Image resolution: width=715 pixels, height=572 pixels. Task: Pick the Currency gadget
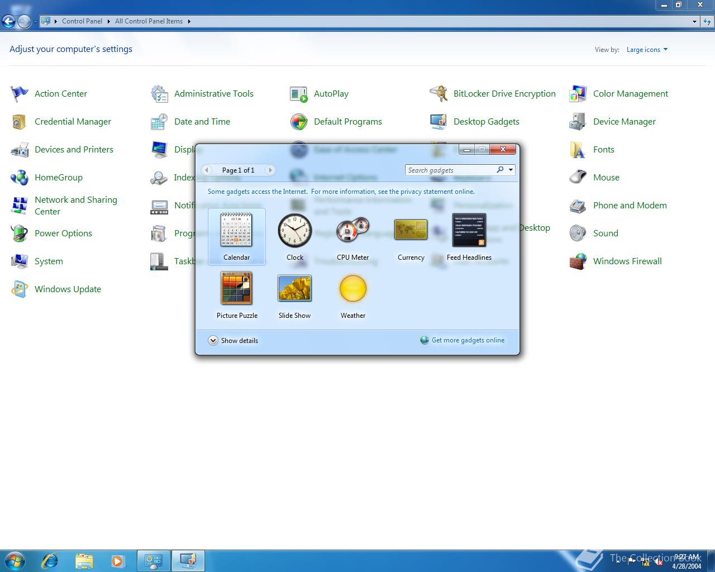coord(411,230)
